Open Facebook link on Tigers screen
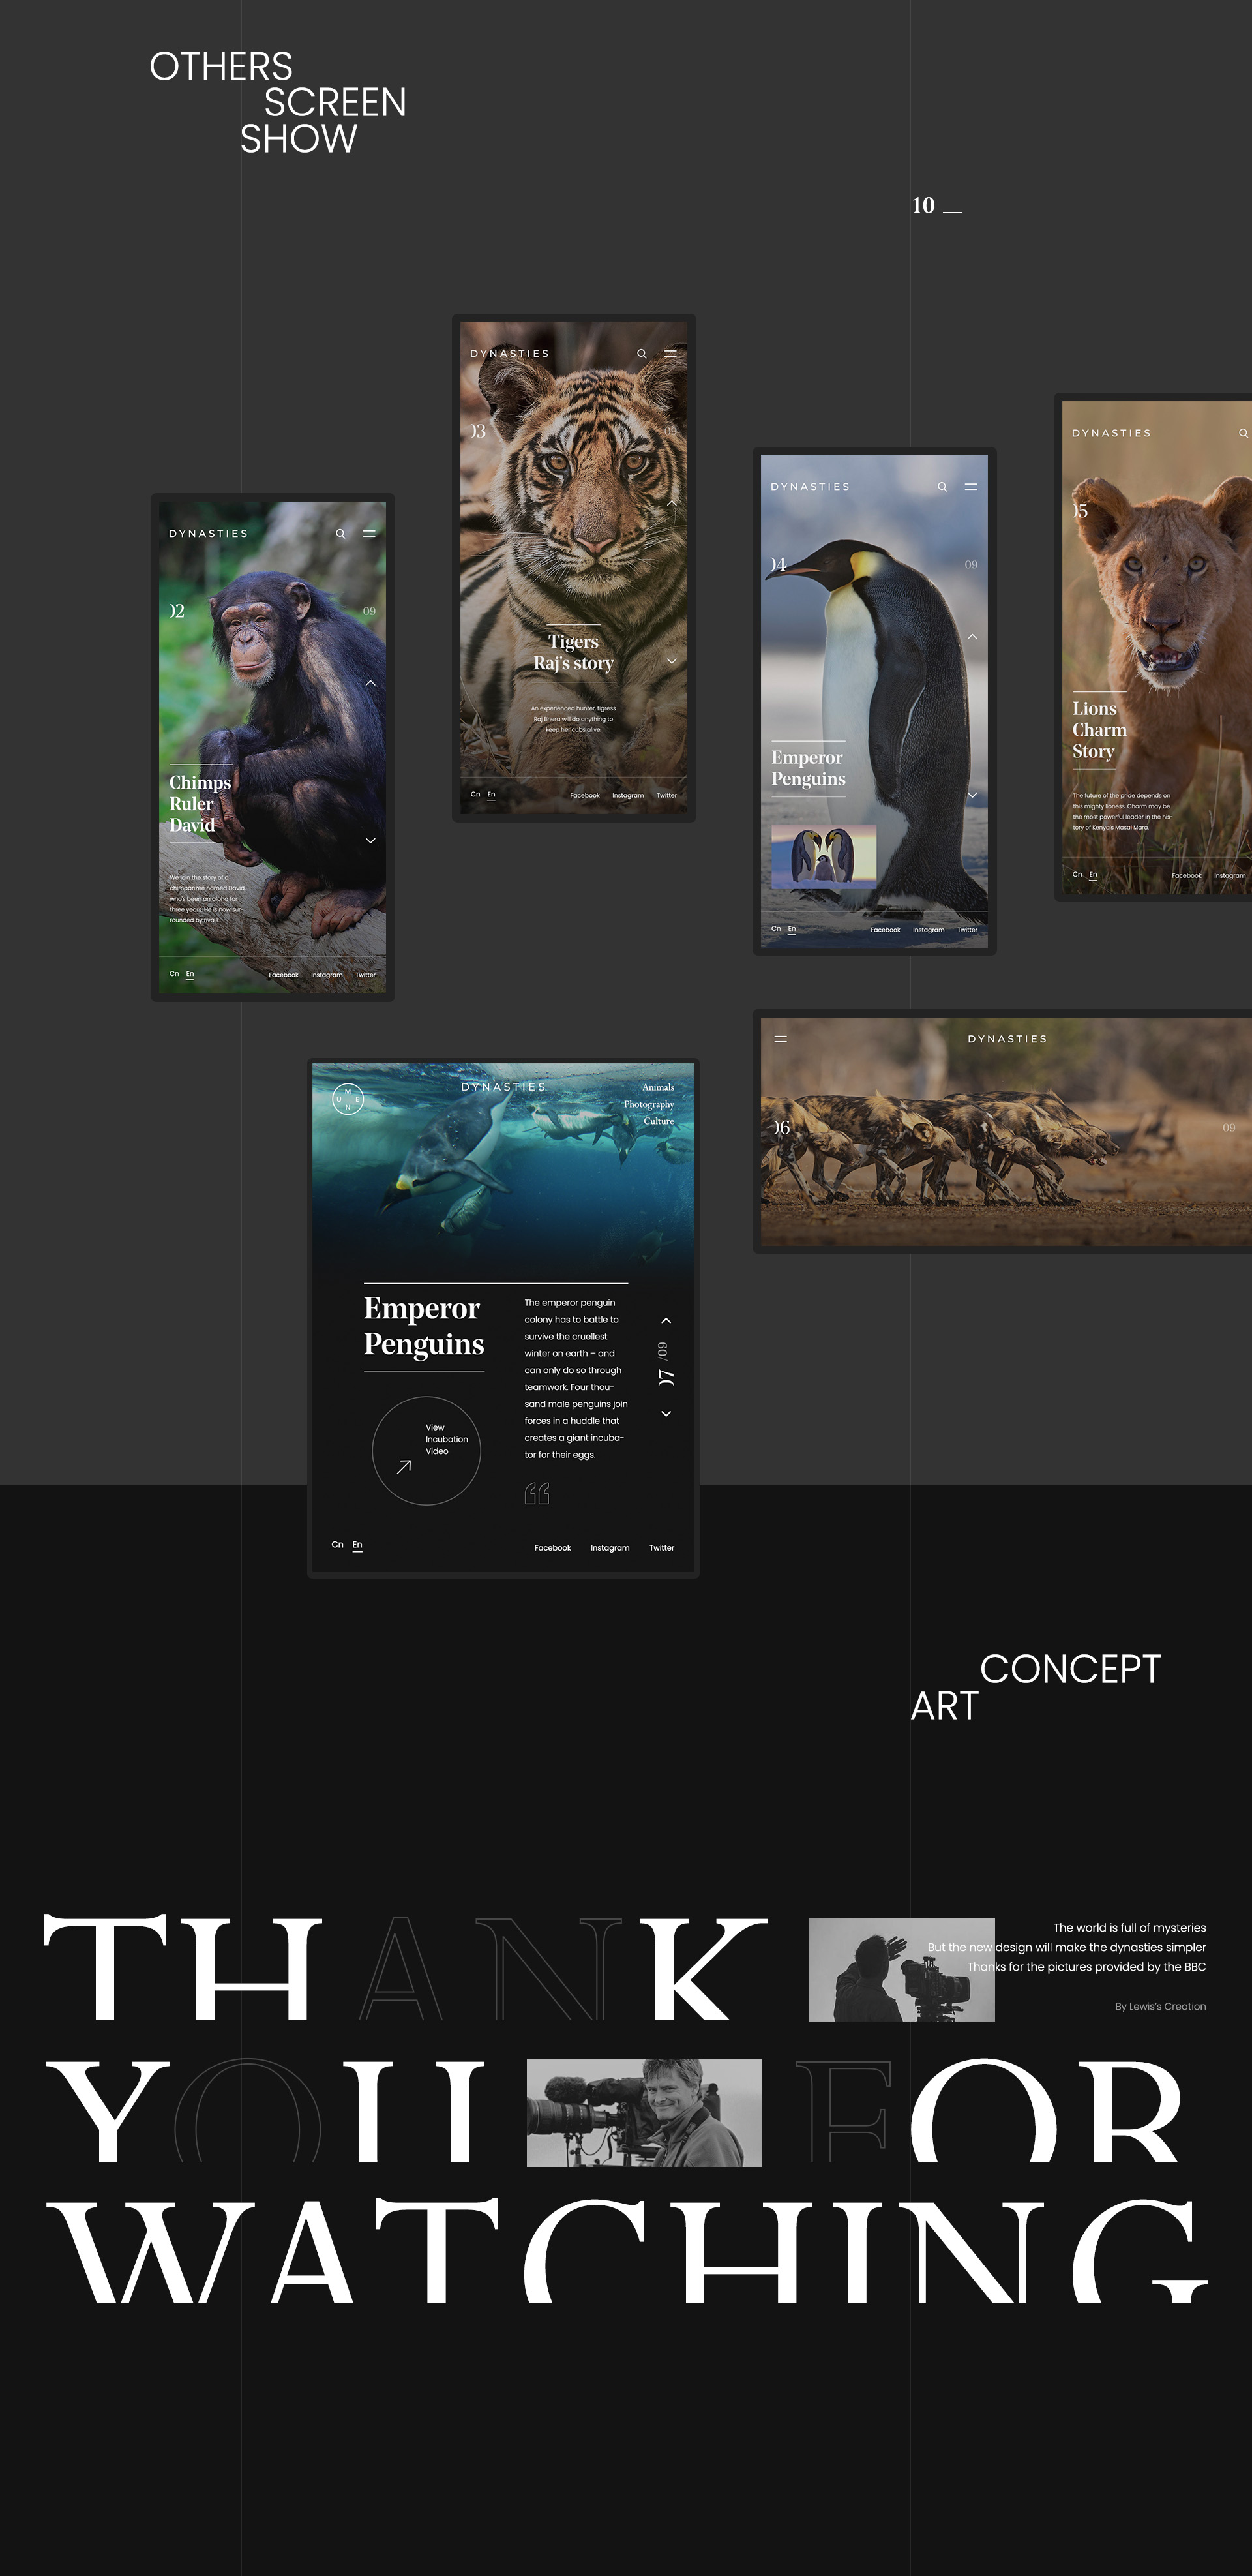The height and width of the screenshot is (2576, 1252). (x=585, y=796)
